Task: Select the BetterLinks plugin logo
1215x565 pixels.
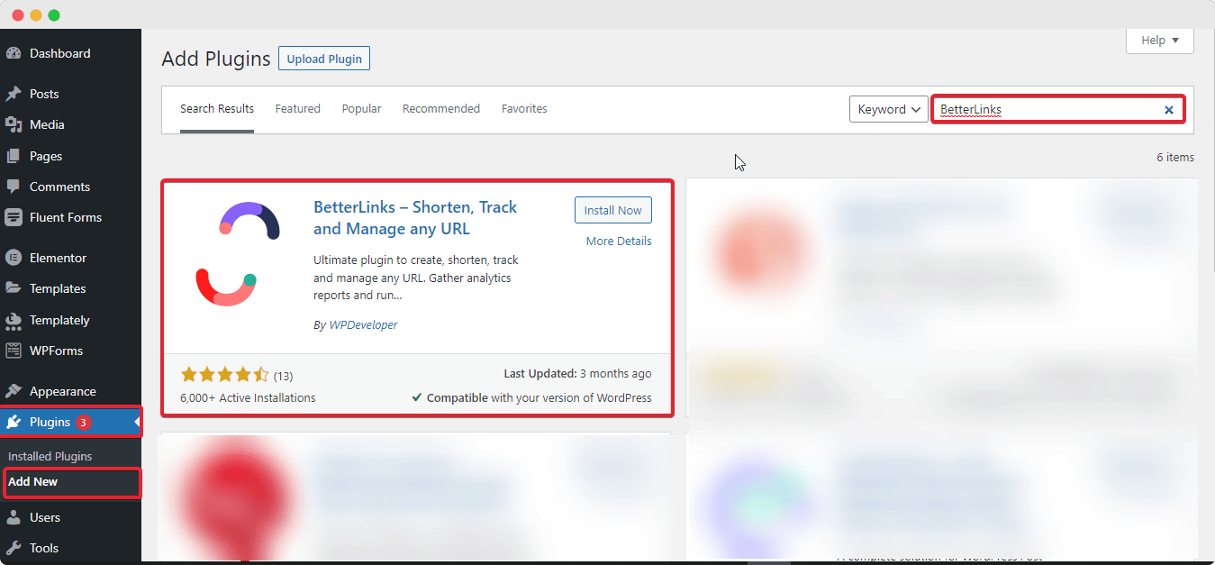Action: 239,254
